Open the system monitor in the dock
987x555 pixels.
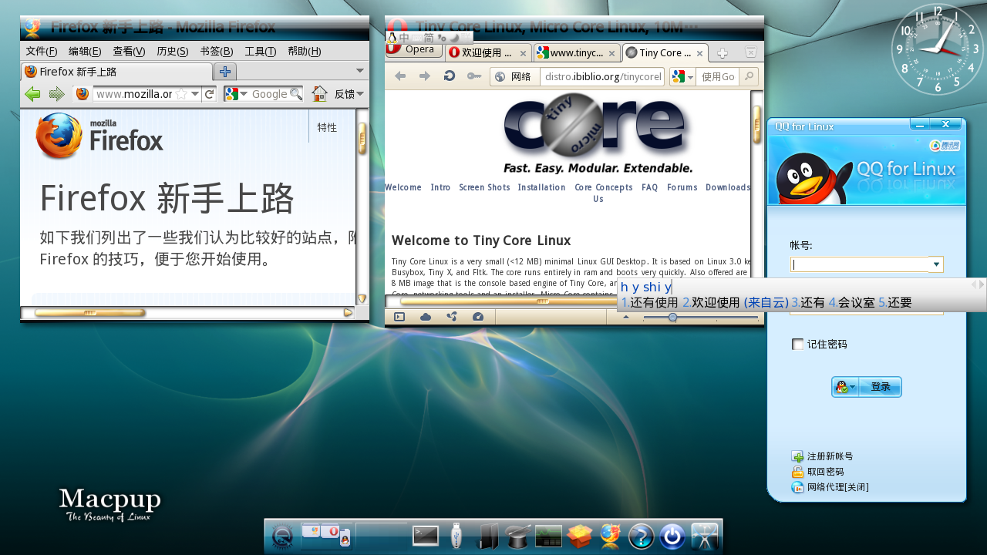pyautogui.click(x=548, y=536)
